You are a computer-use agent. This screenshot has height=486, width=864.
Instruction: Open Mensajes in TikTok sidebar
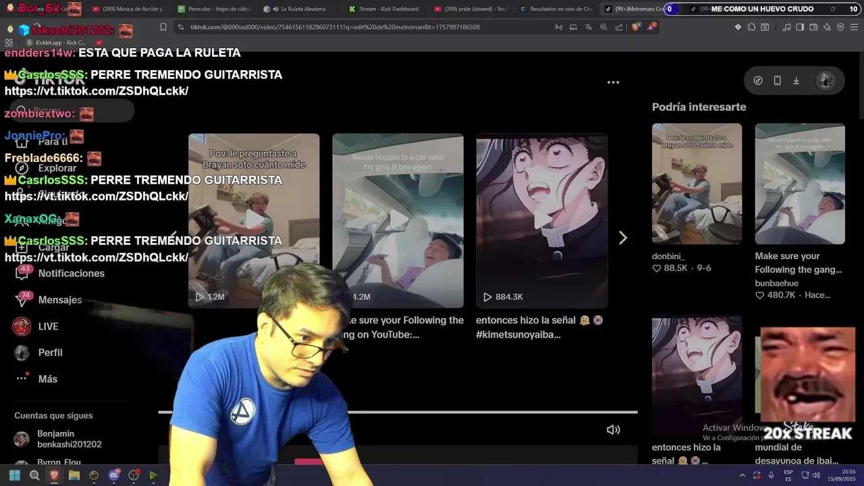49,300
